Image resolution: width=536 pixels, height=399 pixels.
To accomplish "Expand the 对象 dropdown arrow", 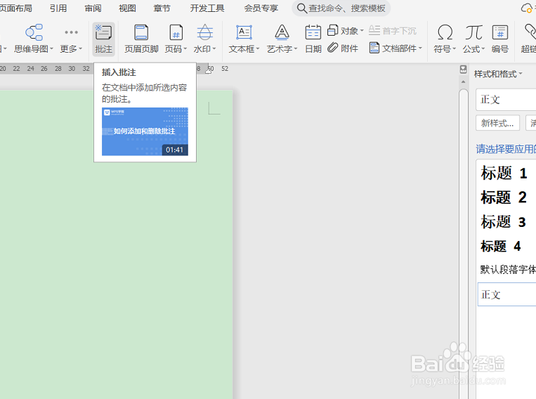I will point(362,30).
